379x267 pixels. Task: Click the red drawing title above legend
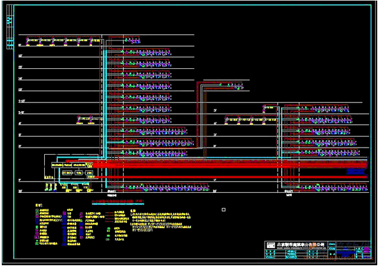point(117,201)
